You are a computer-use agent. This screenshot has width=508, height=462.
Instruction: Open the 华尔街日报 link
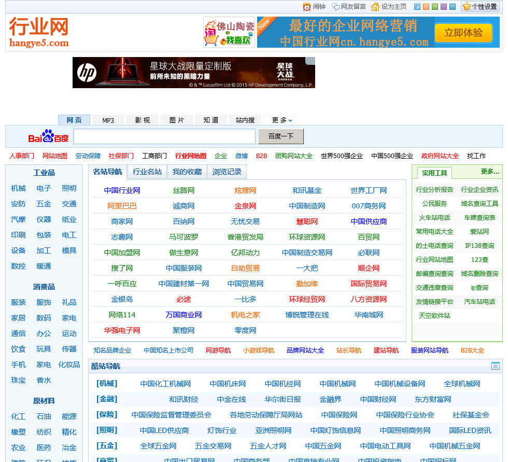pos(283,399)
